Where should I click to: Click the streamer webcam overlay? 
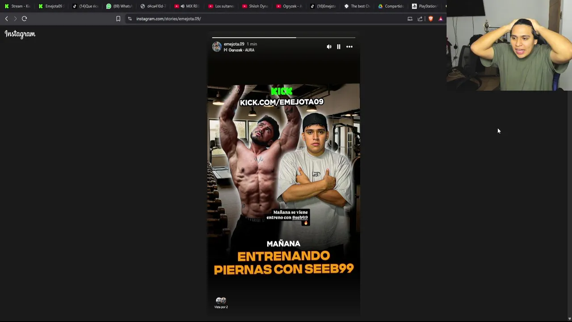[x=509, y=45]
